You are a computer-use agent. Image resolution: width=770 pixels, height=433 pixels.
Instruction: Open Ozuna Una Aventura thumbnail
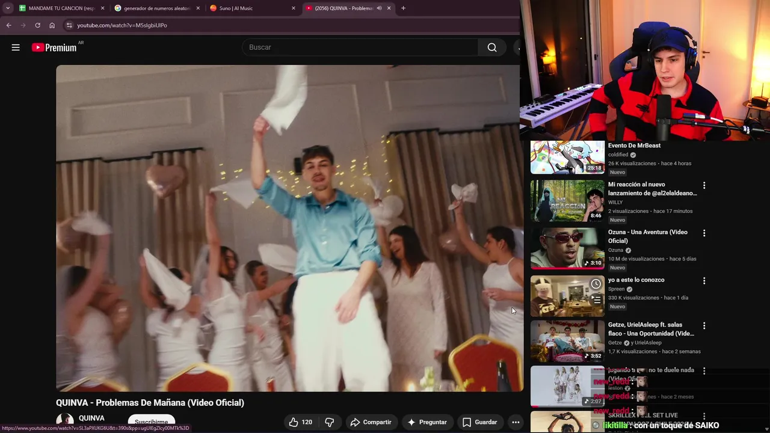567,248
